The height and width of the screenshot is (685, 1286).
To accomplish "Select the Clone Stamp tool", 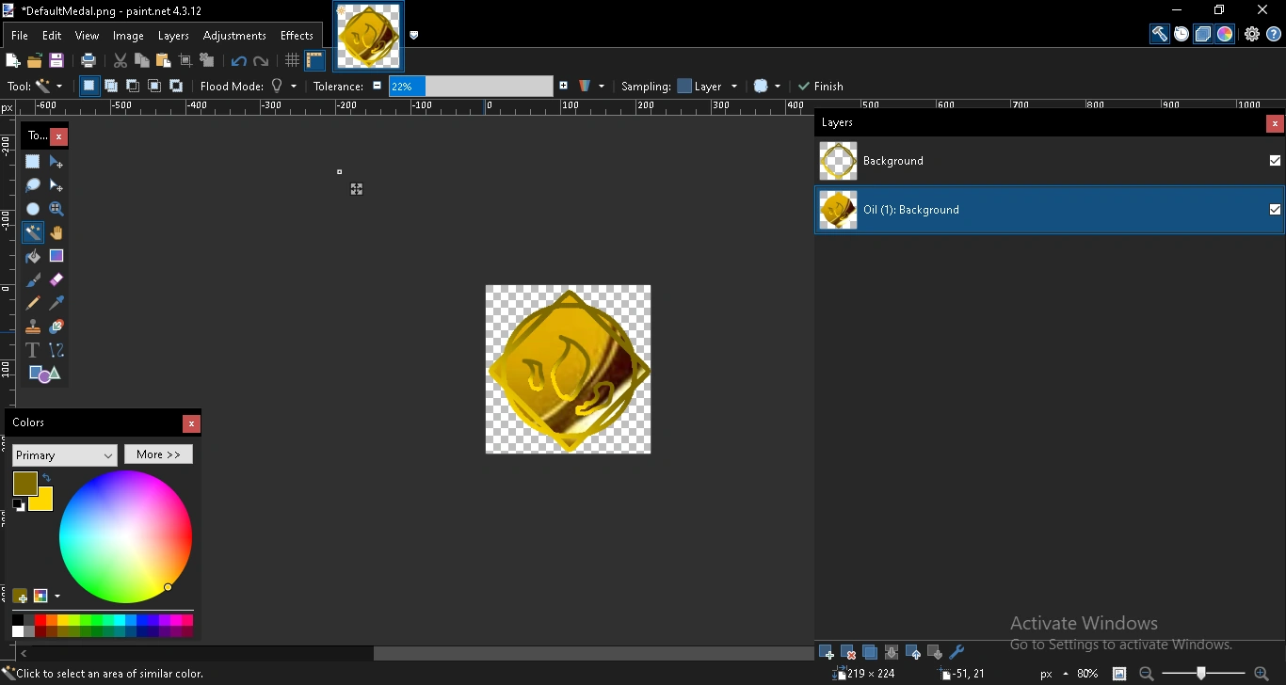I will (x=33, y=327).
